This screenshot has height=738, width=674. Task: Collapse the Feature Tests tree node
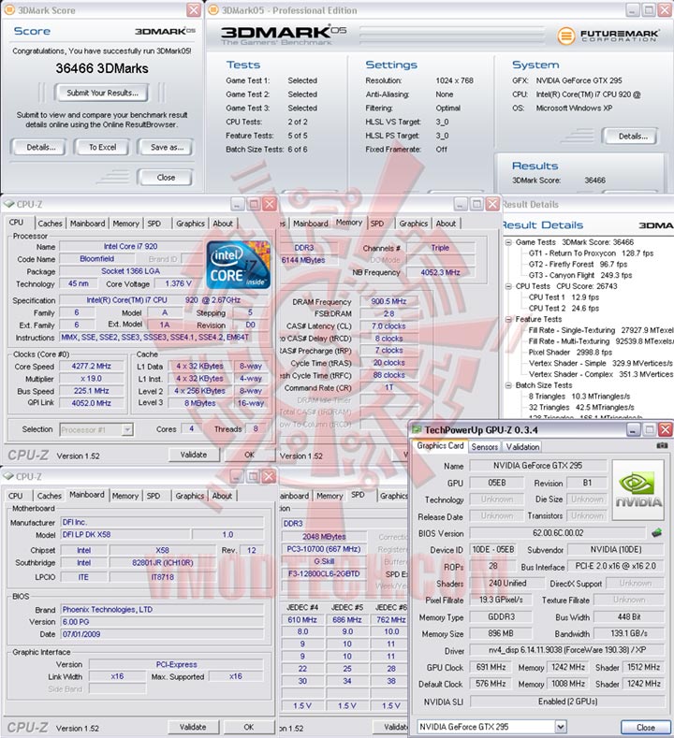pos(508,319)
